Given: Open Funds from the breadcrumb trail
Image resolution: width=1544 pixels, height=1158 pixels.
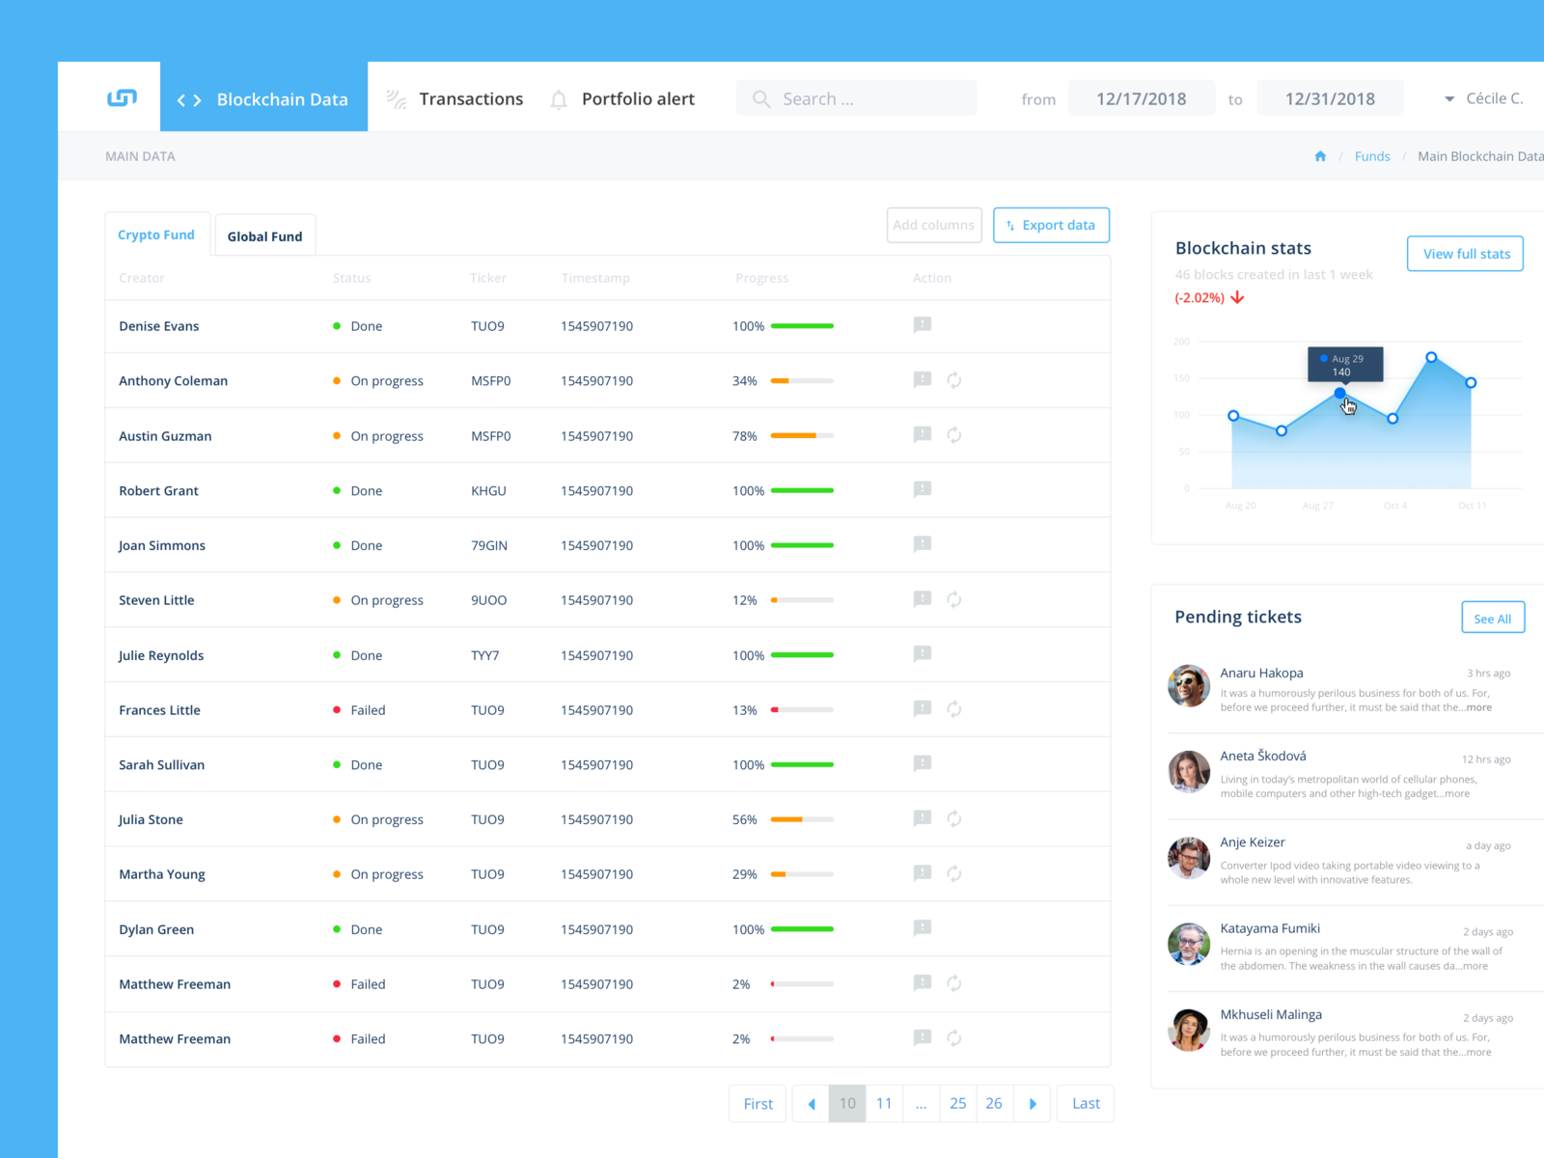Looking at the screenshot, I should pyautogui.click(x=1372, y=155).
